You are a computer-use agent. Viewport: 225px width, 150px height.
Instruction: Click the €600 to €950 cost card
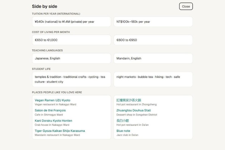click(153, 40)
